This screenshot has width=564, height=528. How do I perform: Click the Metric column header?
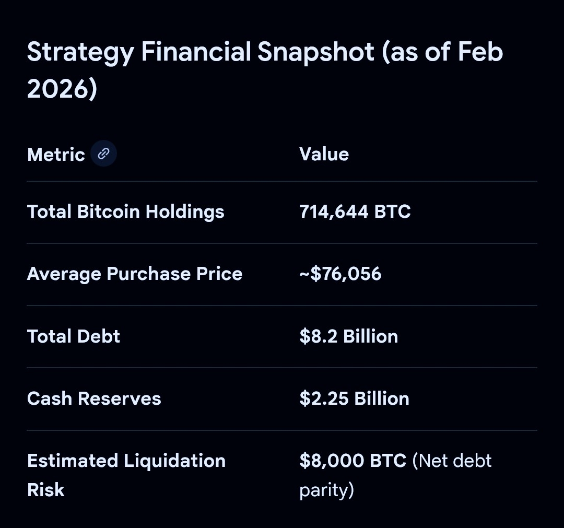[56, 155]
